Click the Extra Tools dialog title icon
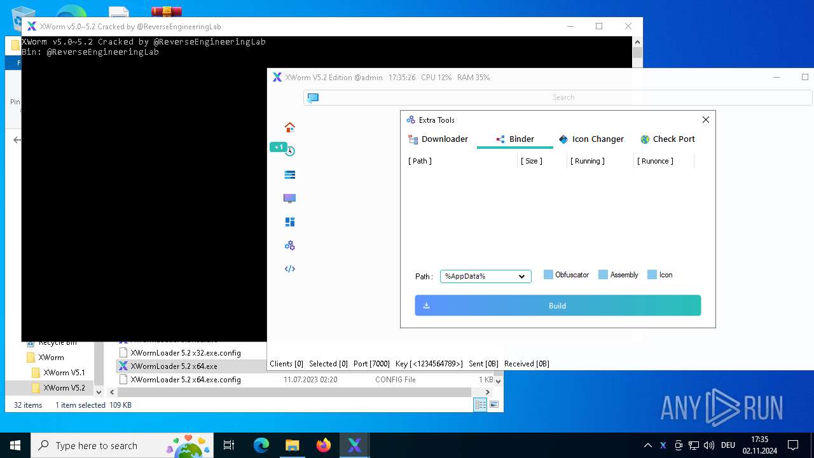The width and height of the screenshot is (814, 458). click(411, 120)
